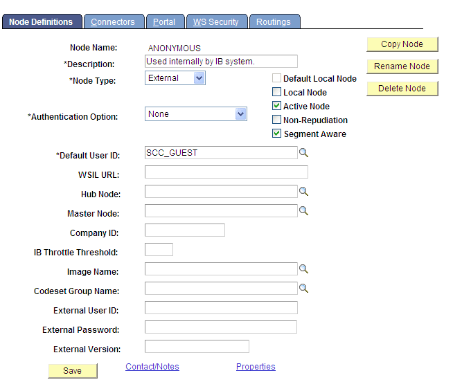Uncheck the Active Node checkbox

(276, 106)
